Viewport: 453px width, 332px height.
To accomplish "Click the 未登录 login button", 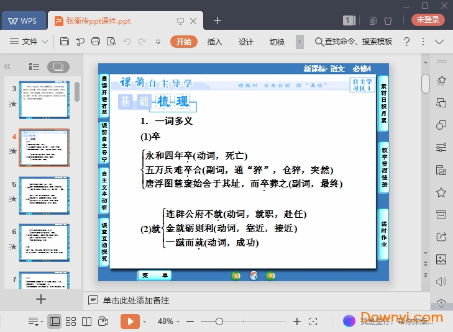I will pyautogui.click(x=428, y=20).
